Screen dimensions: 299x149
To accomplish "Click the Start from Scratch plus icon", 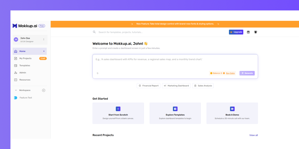I will click(x=118, y=109).
